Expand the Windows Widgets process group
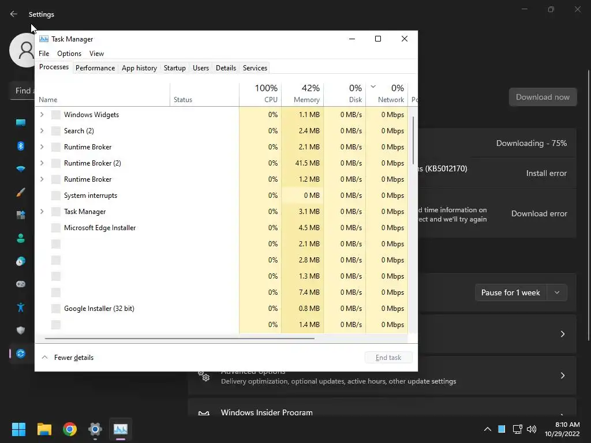The height and width of the screenshot is (443, 591). coord(42,115)
